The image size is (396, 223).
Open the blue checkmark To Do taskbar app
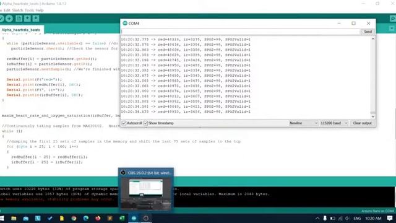49,218
